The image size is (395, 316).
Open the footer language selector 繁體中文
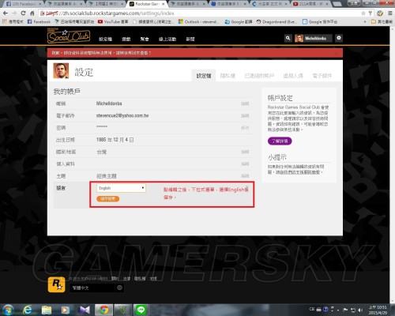pyautogui.click(x=96, y=288)
